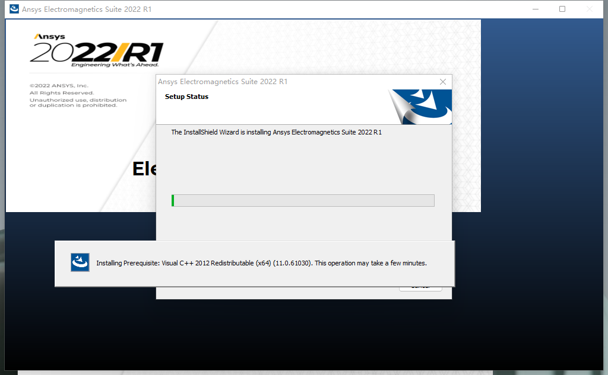Screen dimensions: 608x375
Task: Close the Setup Status dialog with X
Action: click(442, 82)
